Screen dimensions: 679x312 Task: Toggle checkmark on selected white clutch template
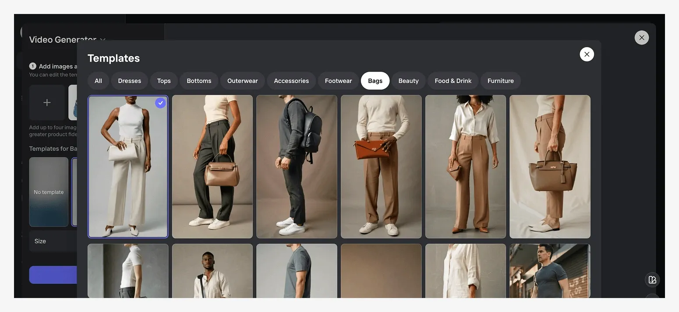(x=161, y=103)
